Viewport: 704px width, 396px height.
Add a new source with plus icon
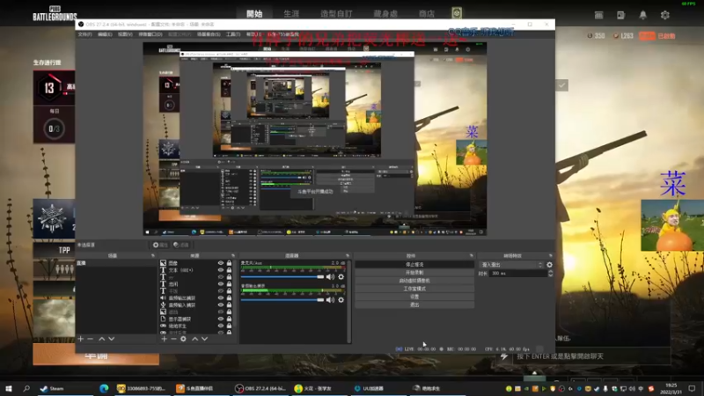(x=165, y=339)
